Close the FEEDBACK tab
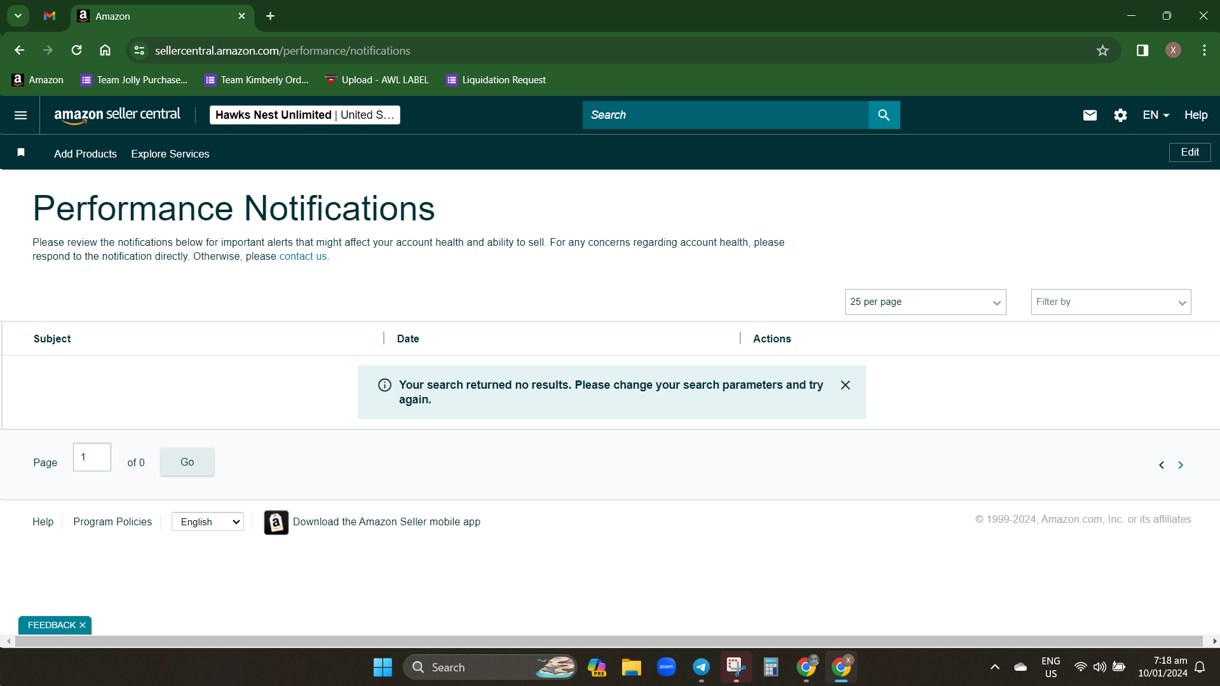This screenshot has width=1220, height=686. (83, 625)
